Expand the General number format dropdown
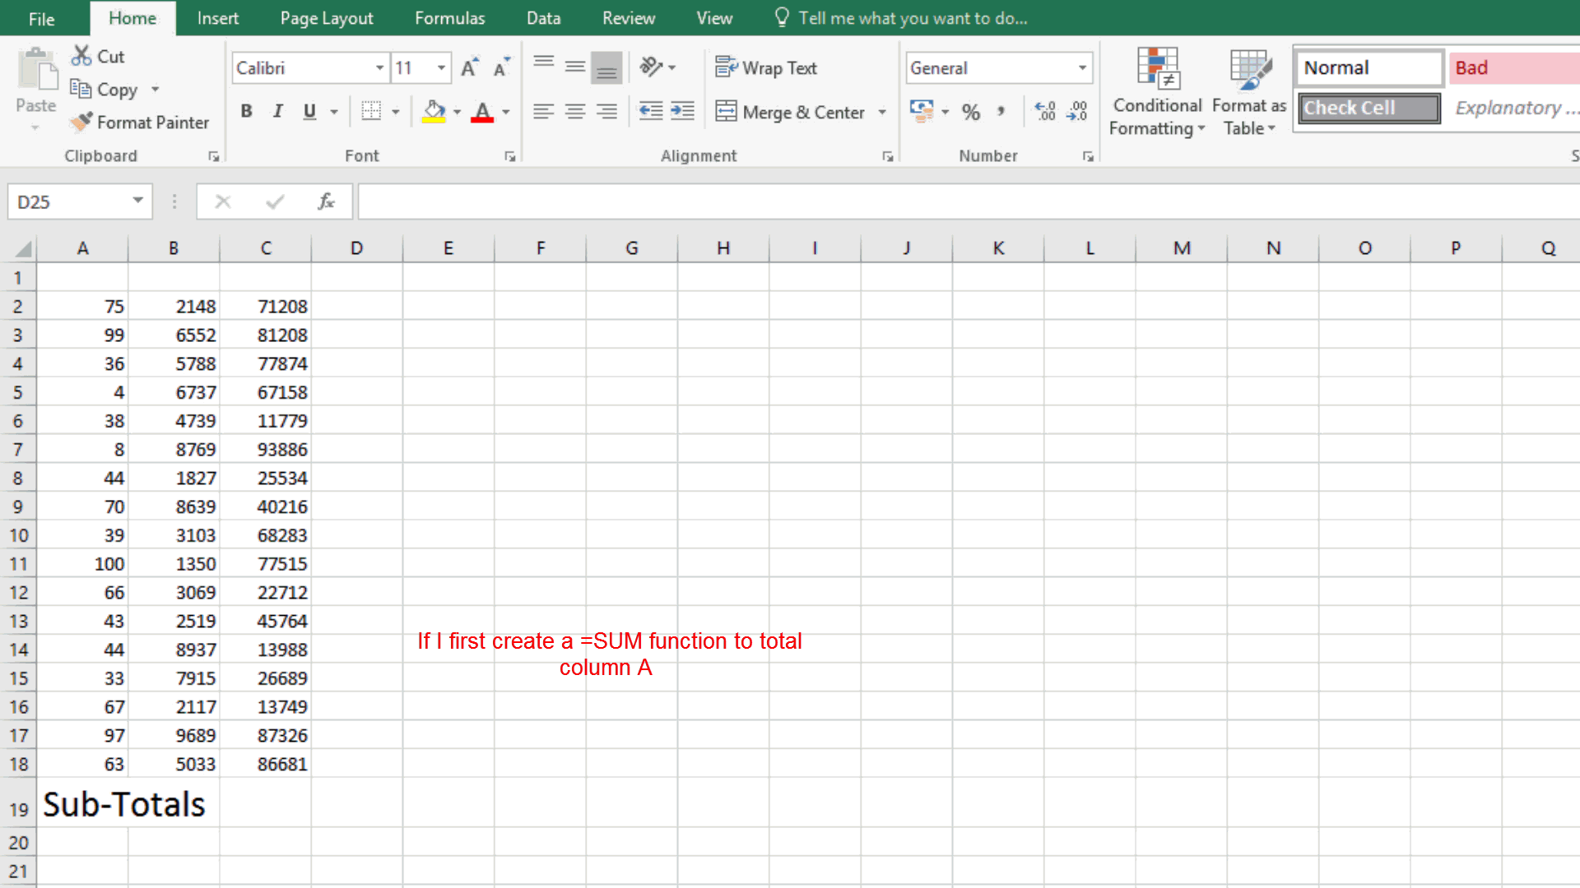 click(1082, 68)
